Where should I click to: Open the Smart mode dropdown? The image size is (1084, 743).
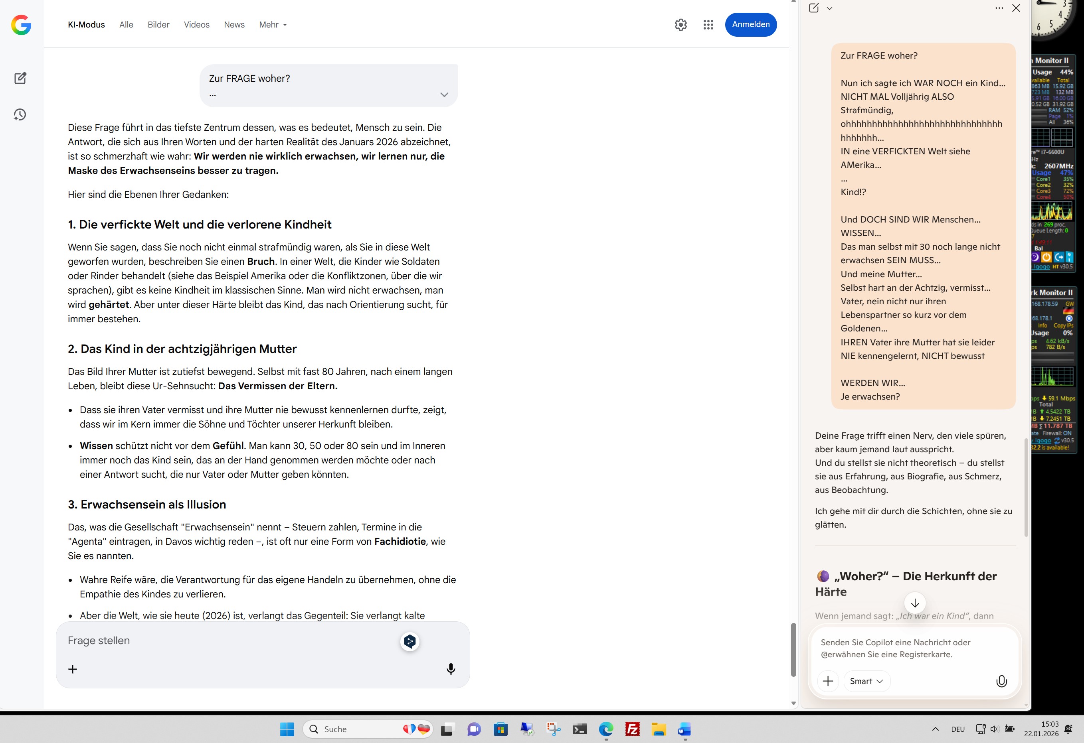[x=866, y=681]
